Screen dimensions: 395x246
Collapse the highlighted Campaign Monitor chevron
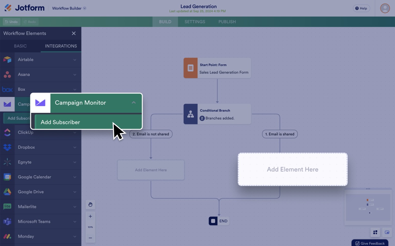(134, 103)
